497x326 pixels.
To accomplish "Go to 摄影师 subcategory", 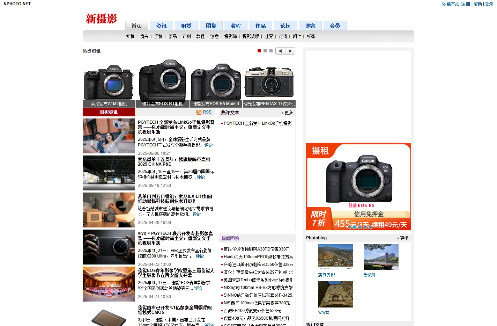I will point(230,36).
